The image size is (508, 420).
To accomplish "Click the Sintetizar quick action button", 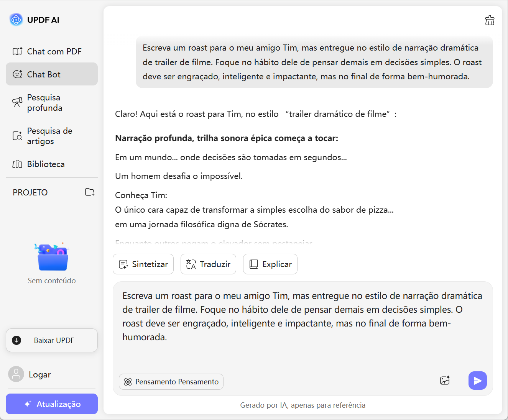I will click(x=143, y=264).
